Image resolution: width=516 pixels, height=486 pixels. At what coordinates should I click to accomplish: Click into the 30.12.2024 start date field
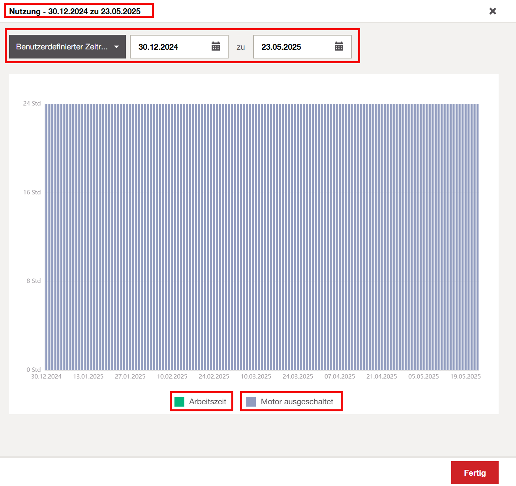click(x=170, y=47)
